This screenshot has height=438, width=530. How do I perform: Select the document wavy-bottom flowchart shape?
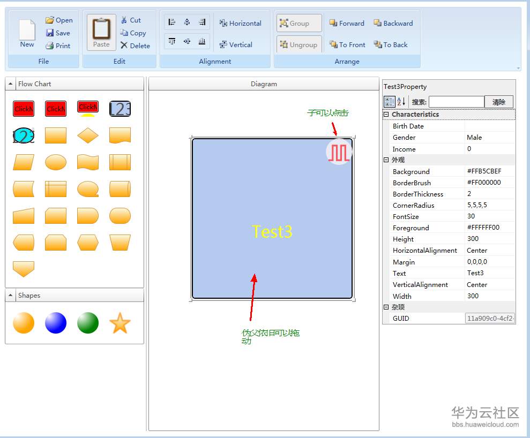(120, 135)
